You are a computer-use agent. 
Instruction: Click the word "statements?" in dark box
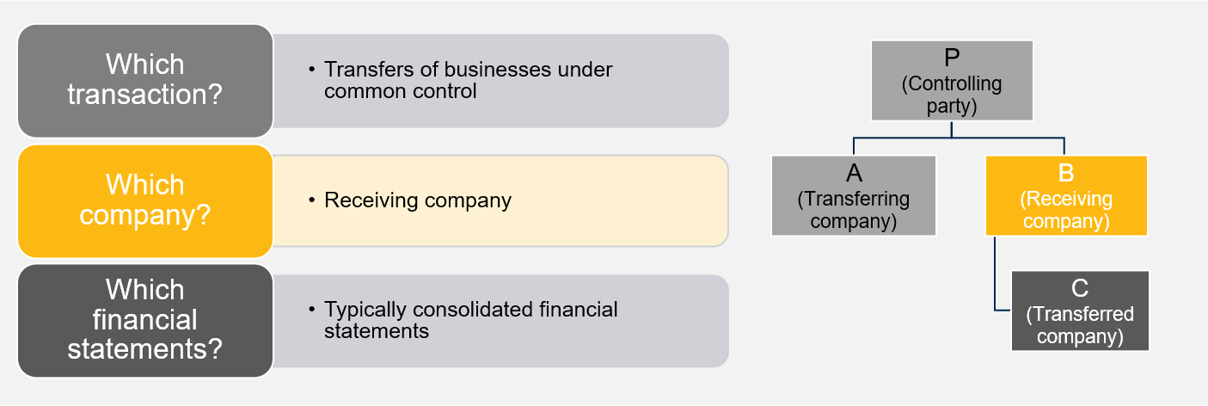(x=144, y=349)
